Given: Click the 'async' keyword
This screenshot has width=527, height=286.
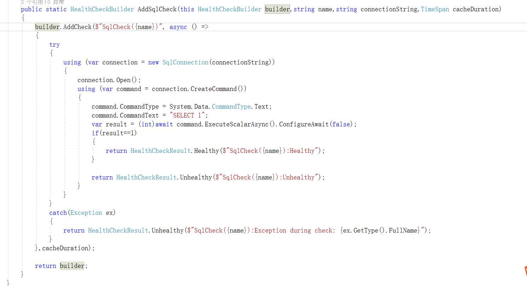Looking at the screenshot, I should point(178,27).
